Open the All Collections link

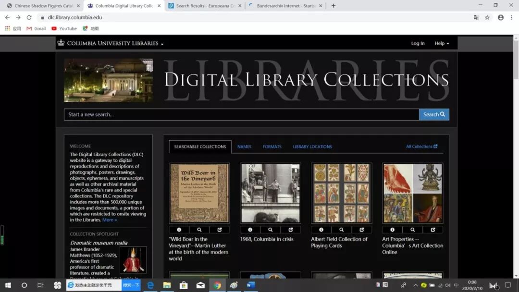(x=422, y=146)
